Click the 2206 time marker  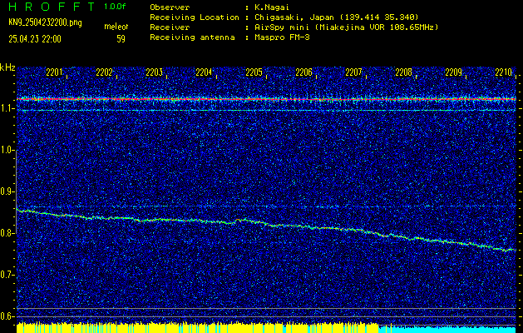[x=303, y=72]
